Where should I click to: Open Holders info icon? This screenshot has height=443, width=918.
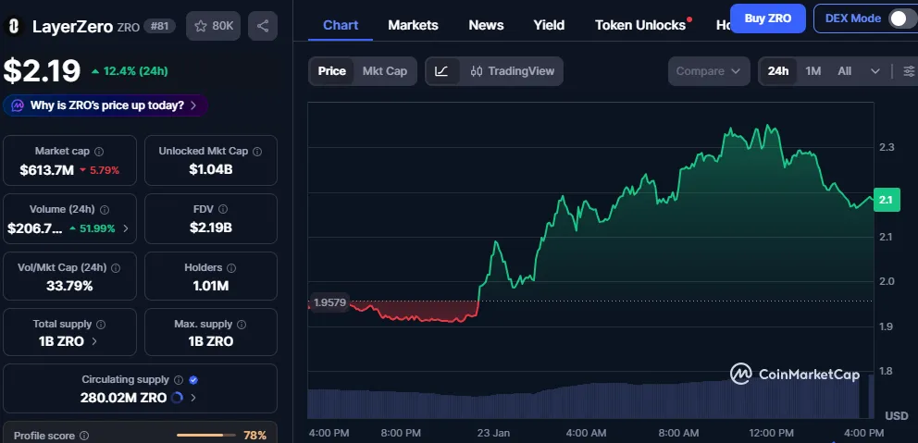pyautogui.click(x=231, y=268)
